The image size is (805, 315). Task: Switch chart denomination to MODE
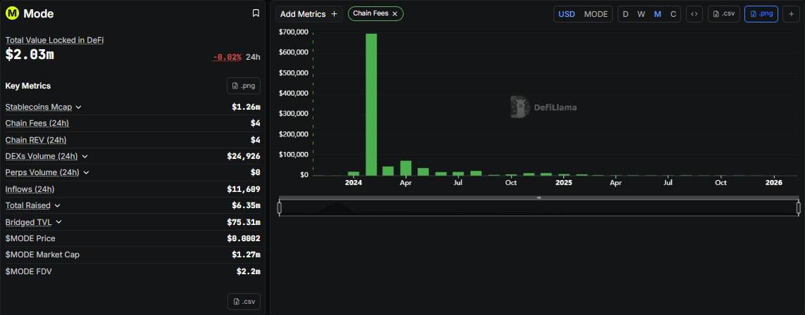tap(596, 14)
